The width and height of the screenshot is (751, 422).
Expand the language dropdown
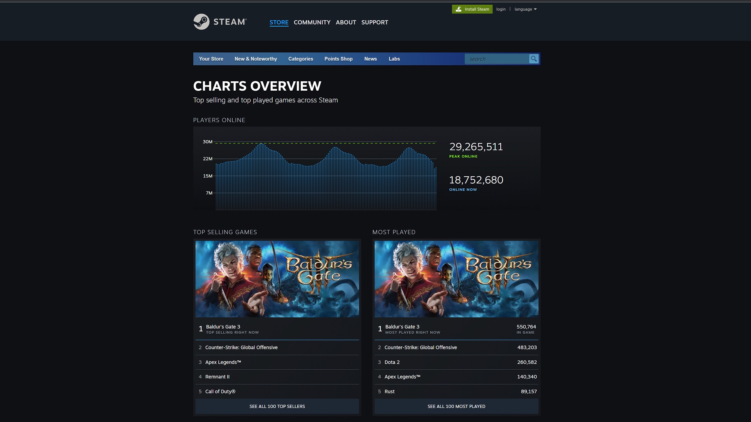pyautogui.click(x=525, y=9)
